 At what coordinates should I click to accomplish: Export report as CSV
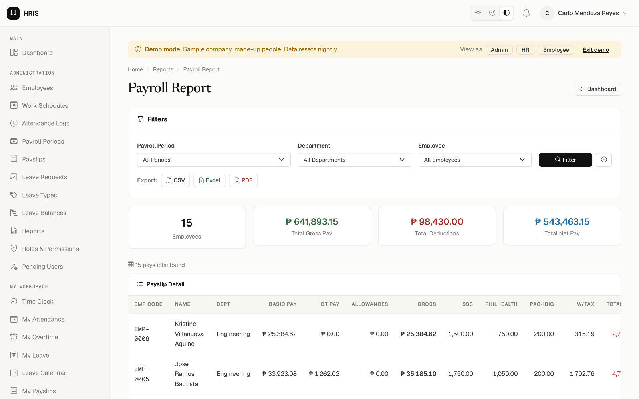(x=175, y=180)
